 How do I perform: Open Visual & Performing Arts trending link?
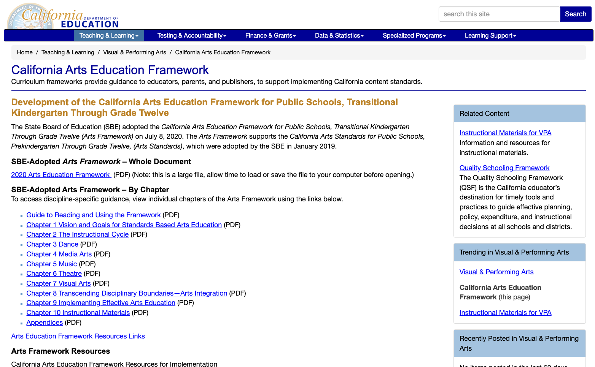tap(496, 272)
